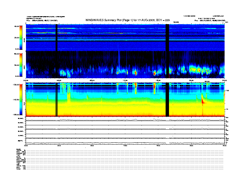Click the -142.50 label on TNR scale
This screenshot has width=242, height=187.
click(16, 100)
